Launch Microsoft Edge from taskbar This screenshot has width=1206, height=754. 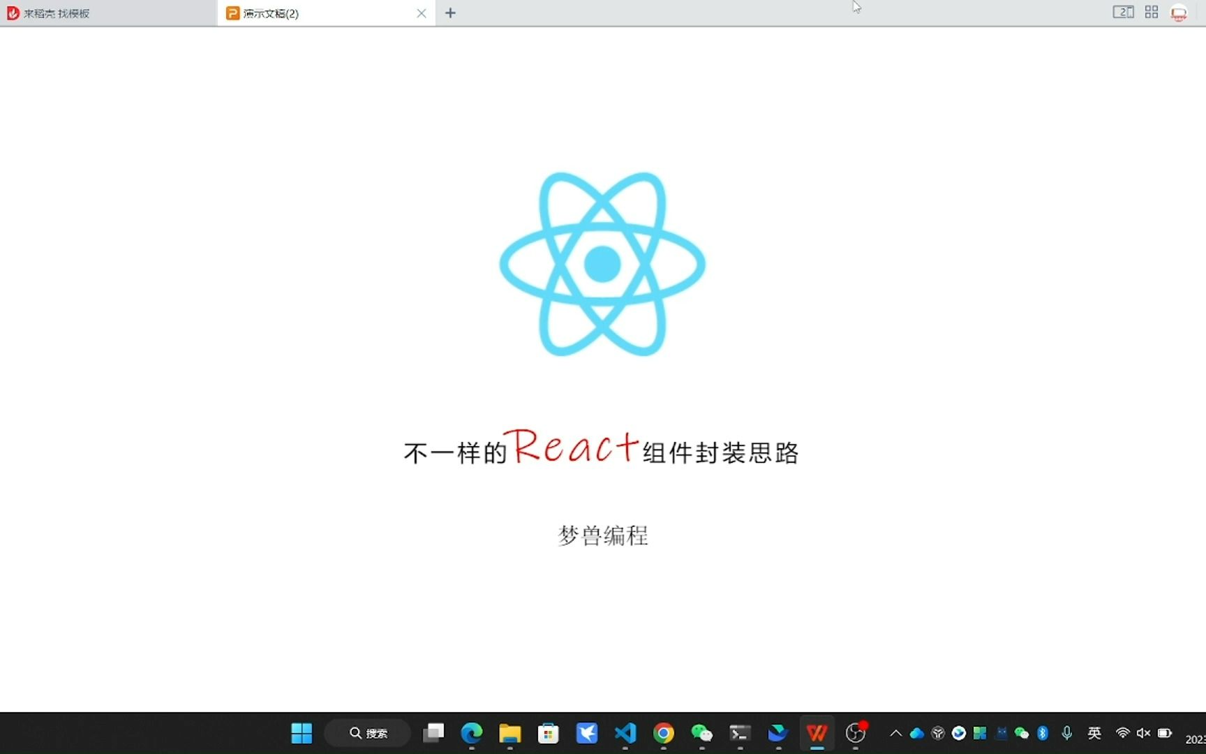(x=472, y=733)
